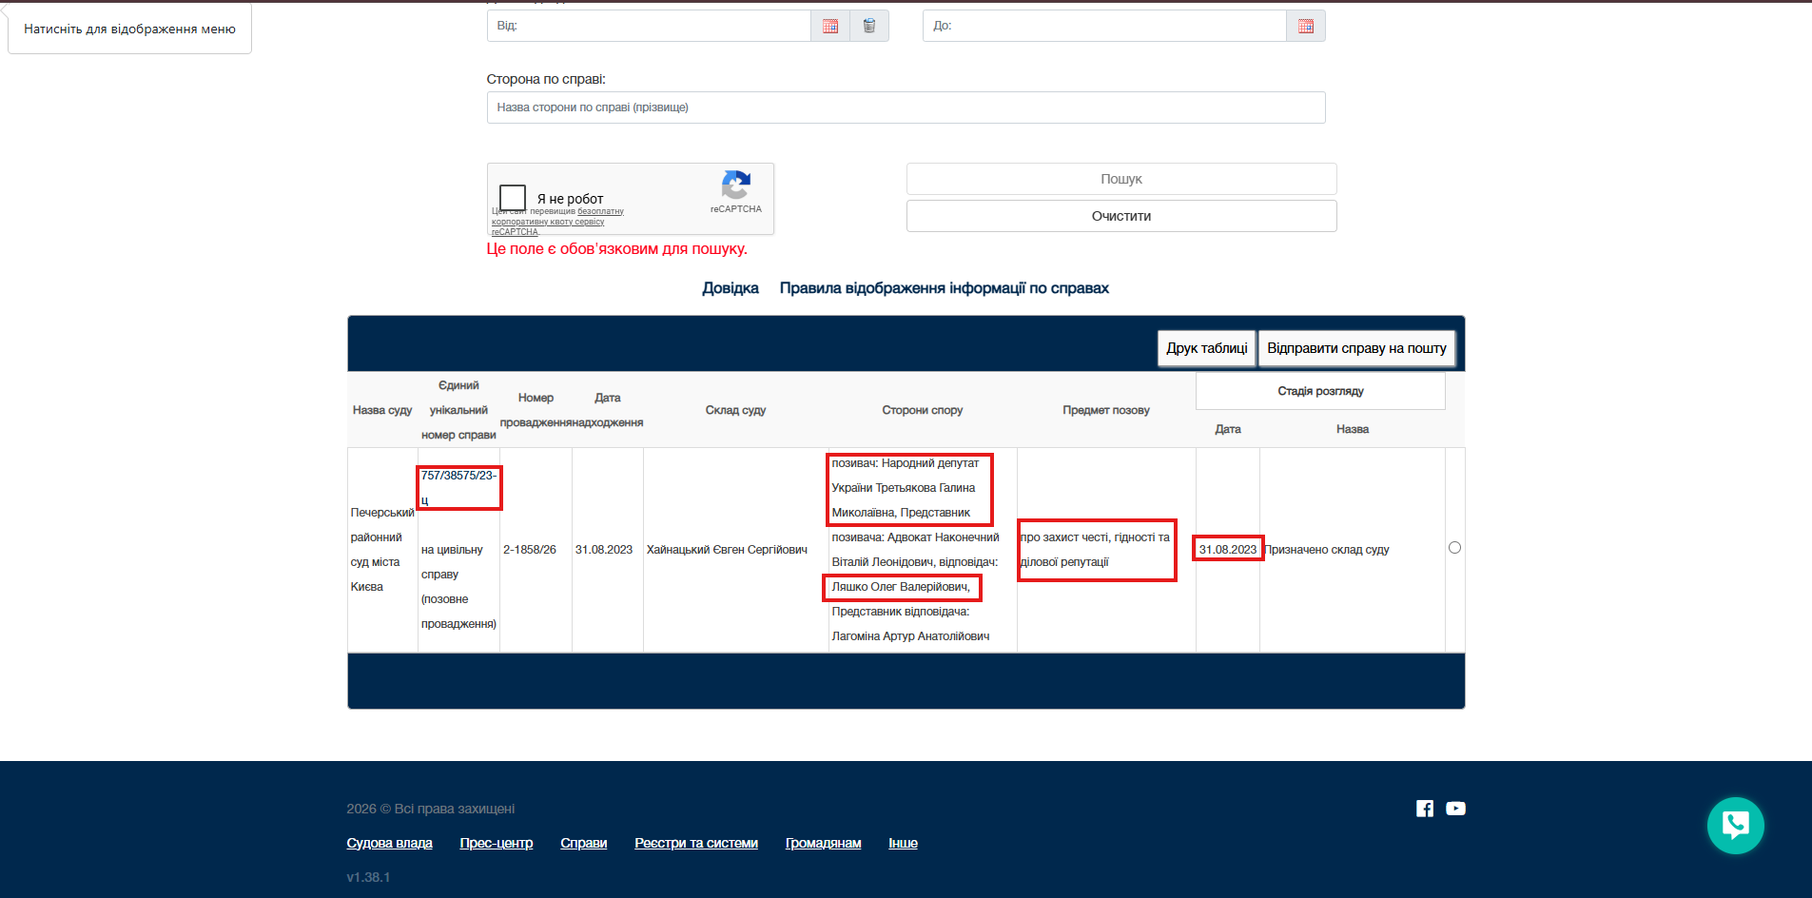
Task: Open the Інше footer link
Action: pyautogui.click(x=904, y=843)
